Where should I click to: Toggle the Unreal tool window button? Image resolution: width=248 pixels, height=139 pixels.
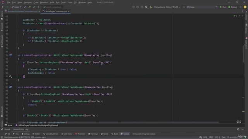(x=125, y=134)
